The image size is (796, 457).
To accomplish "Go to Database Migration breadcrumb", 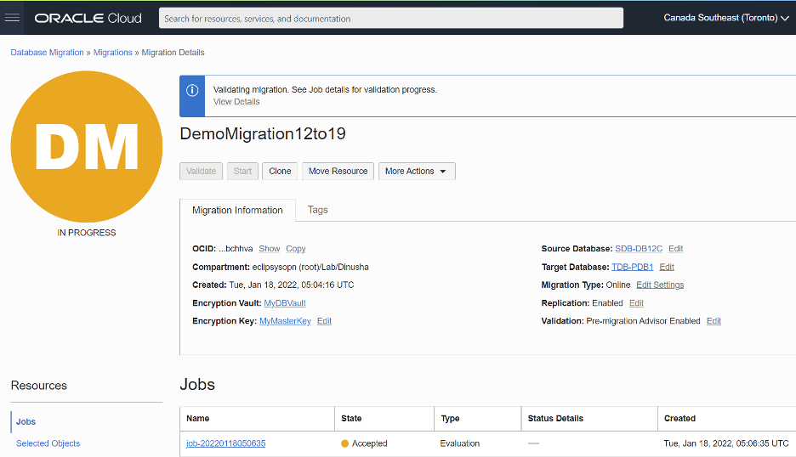I will 48,53.
